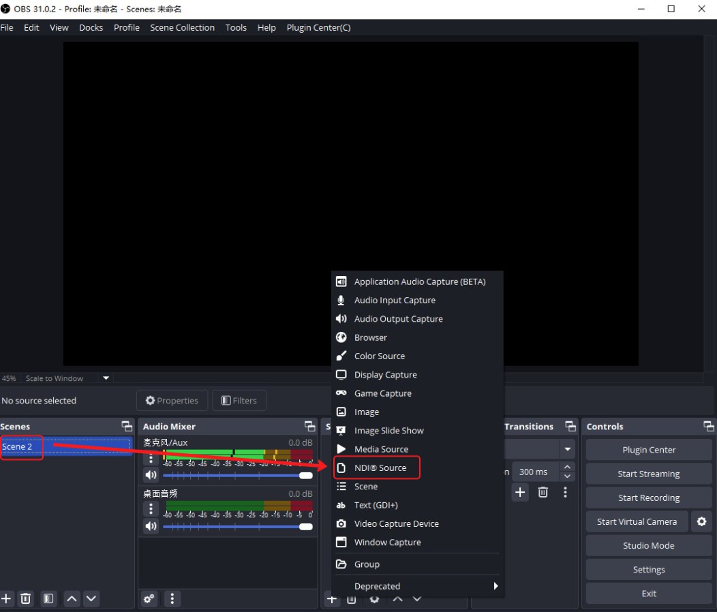Open source properties gear in Sources dock
This screenshot has width=717, height=612.
[x=374, y=599]
